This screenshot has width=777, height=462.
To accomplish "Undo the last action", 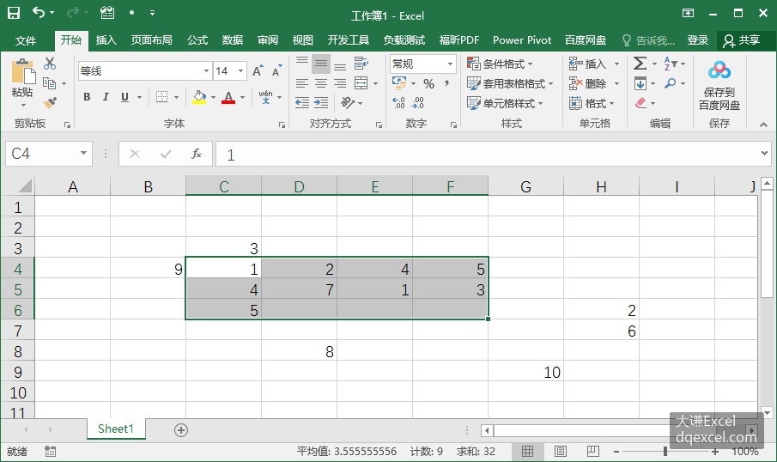I will 39,12.
